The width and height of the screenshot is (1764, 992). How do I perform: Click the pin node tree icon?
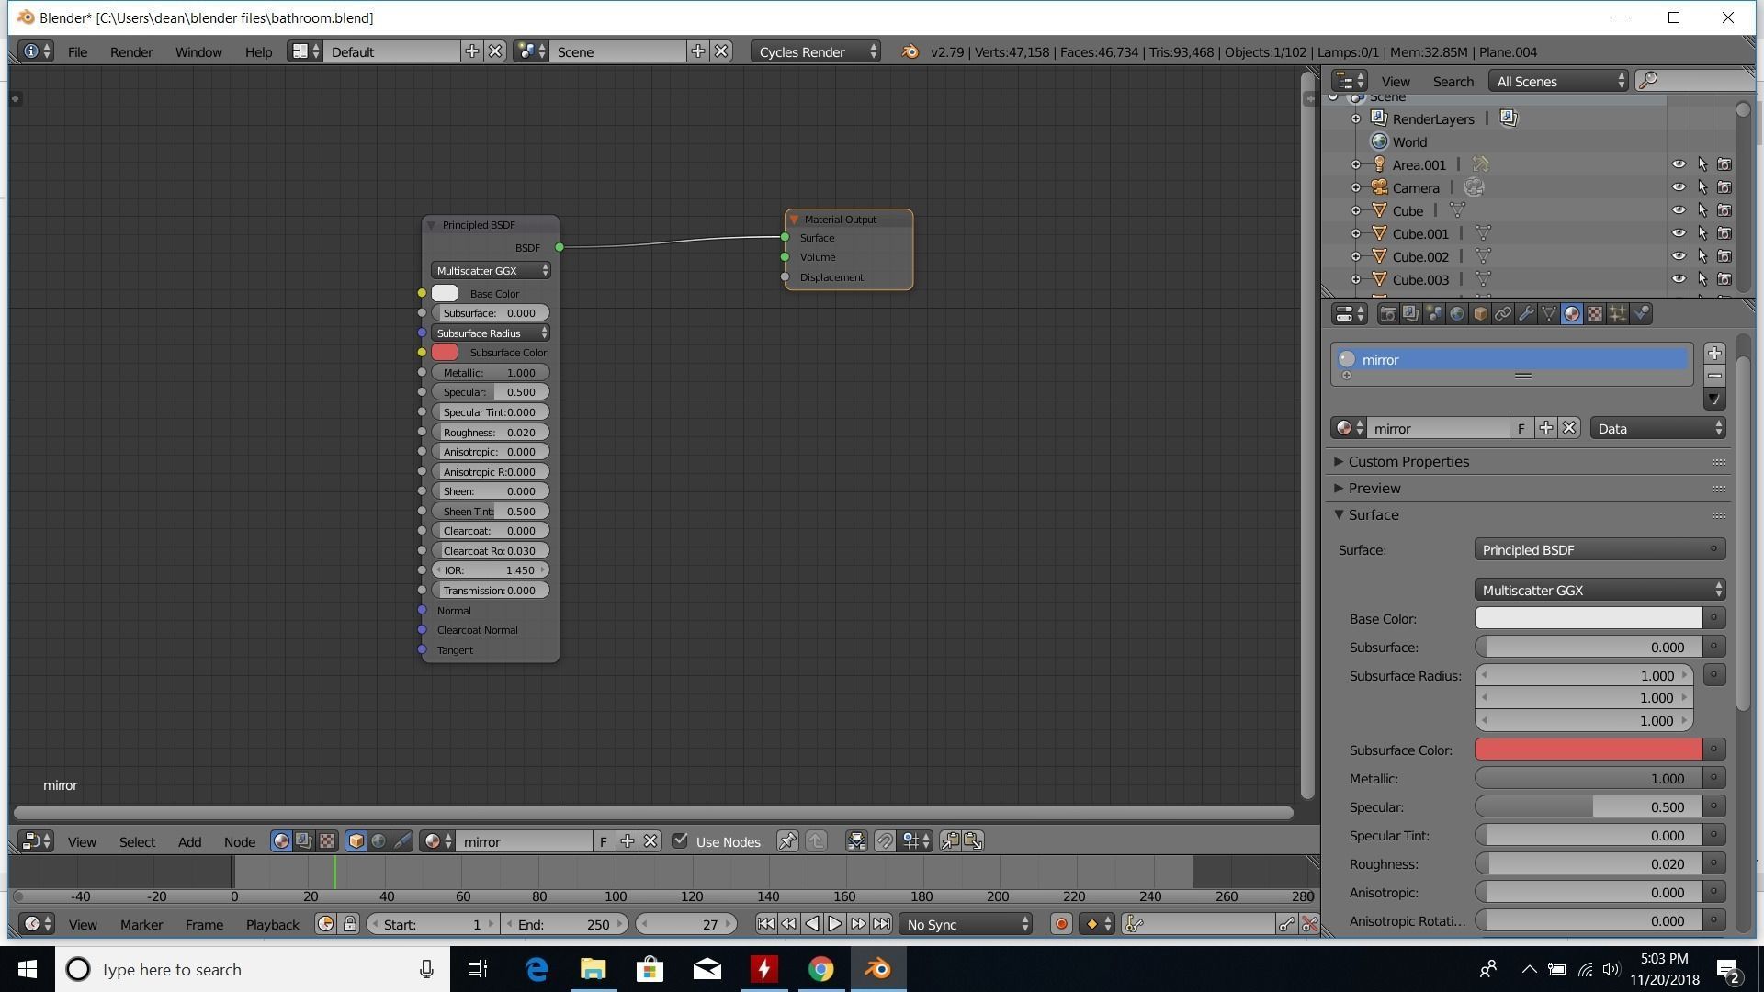787,841
